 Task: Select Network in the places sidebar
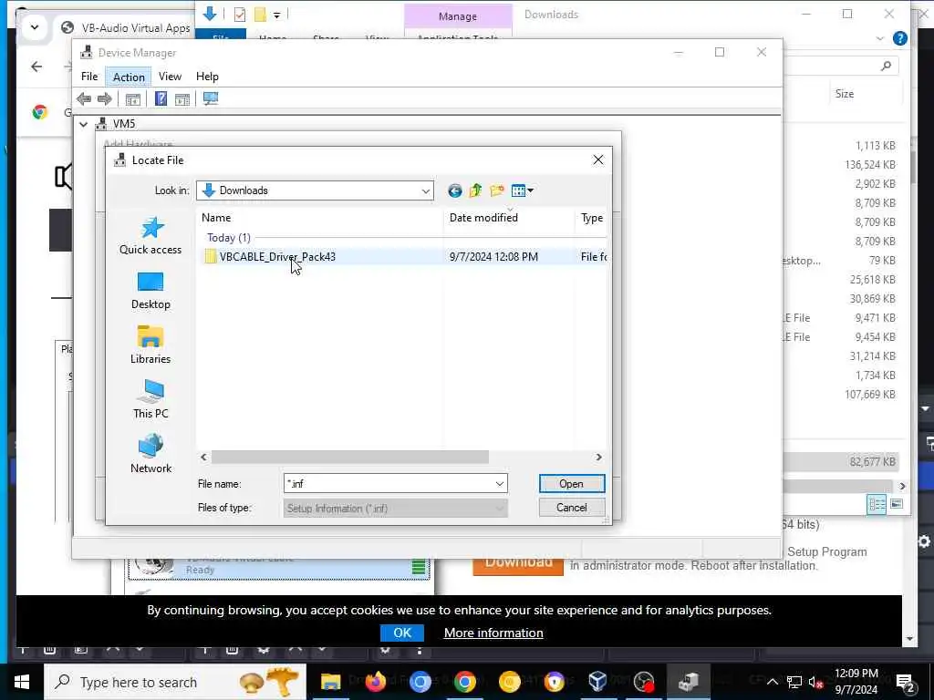tap(150, 454)
